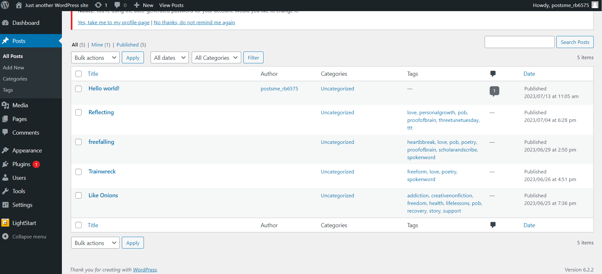Open the Like Onions post title link
Screen dimensions: 602x274
103,195
